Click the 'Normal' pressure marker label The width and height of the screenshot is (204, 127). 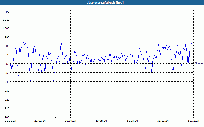pos(199,63)
